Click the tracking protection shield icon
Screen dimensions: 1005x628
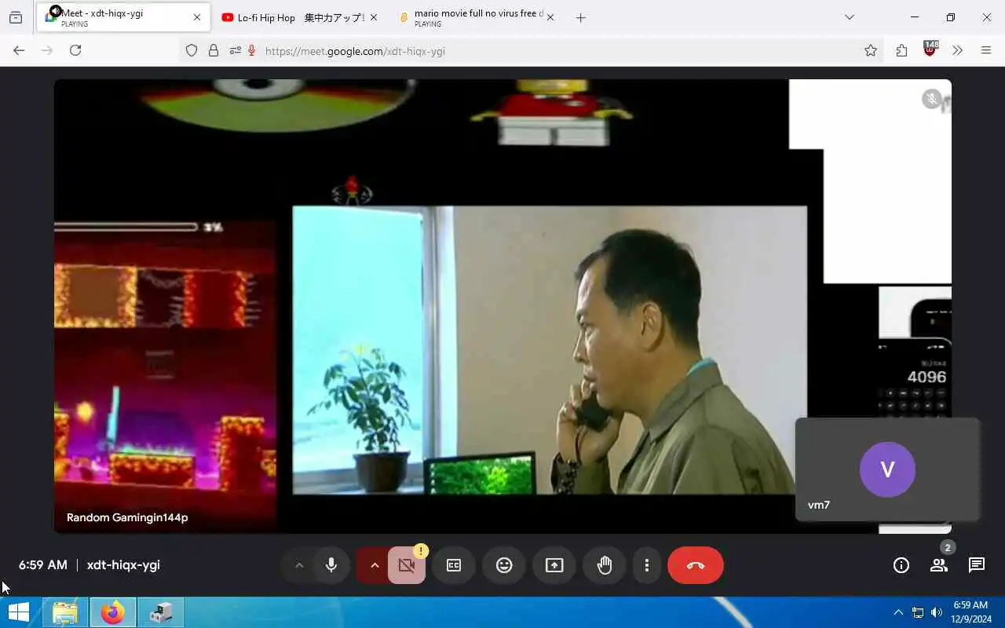[192, 50]
